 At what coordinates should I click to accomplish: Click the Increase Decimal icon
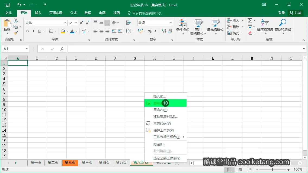coord(164,31)
